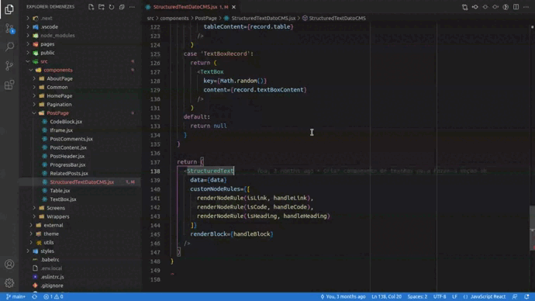Image resolution: width=535 pixels, height=301 pixels.
Task: Open the Explorer view in activity bar
Action: coord(9,9)
